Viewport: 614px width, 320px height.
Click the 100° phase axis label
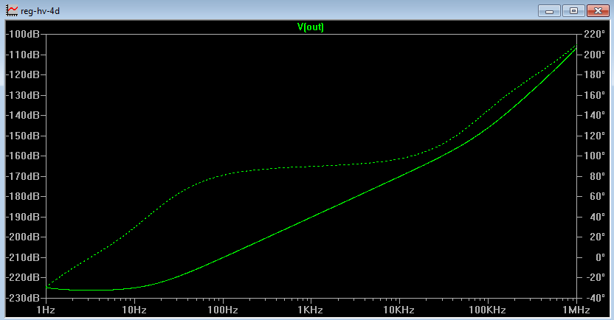pyautogui.click(x=594, y=156)
